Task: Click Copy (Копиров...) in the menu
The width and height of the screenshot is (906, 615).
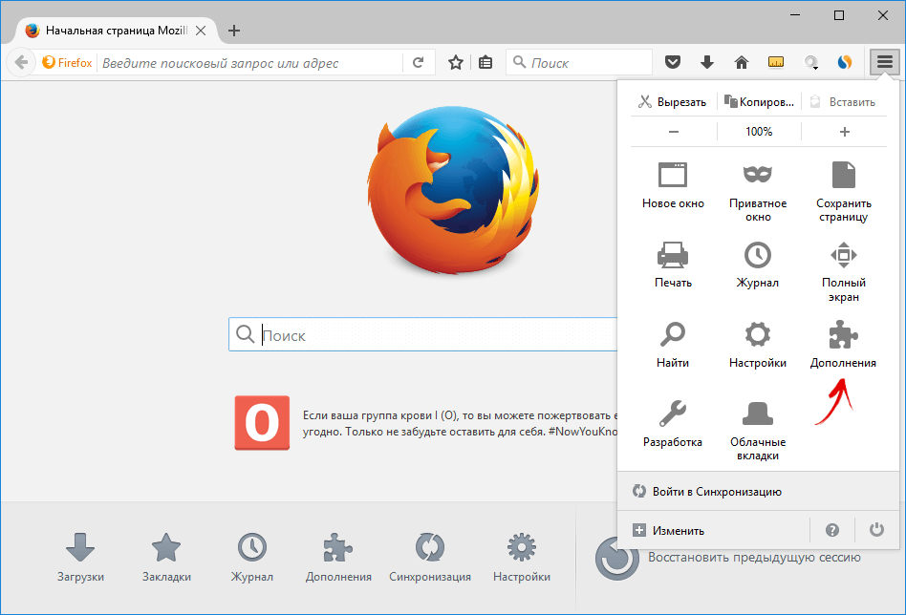Action: coord(759,101)
